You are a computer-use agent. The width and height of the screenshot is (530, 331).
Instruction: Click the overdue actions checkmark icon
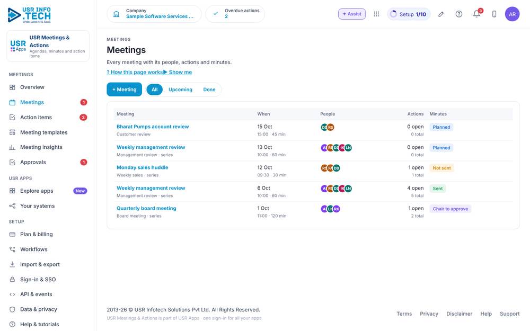click(x=215, y=14)
